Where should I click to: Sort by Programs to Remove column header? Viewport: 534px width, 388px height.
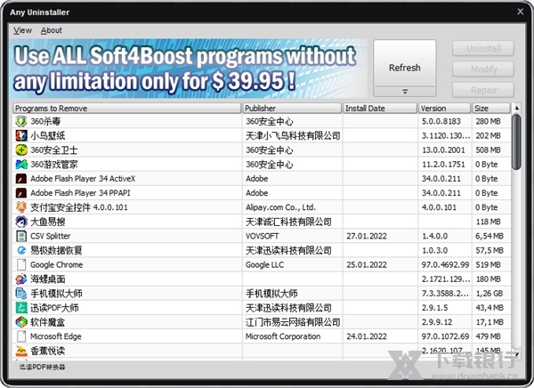coord(126,108)
